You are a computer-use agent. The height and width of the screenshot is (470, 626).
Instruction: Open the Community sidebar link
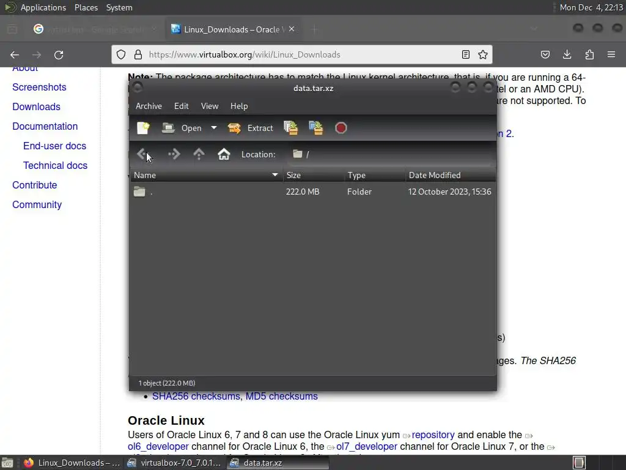(x=37, y=204)
